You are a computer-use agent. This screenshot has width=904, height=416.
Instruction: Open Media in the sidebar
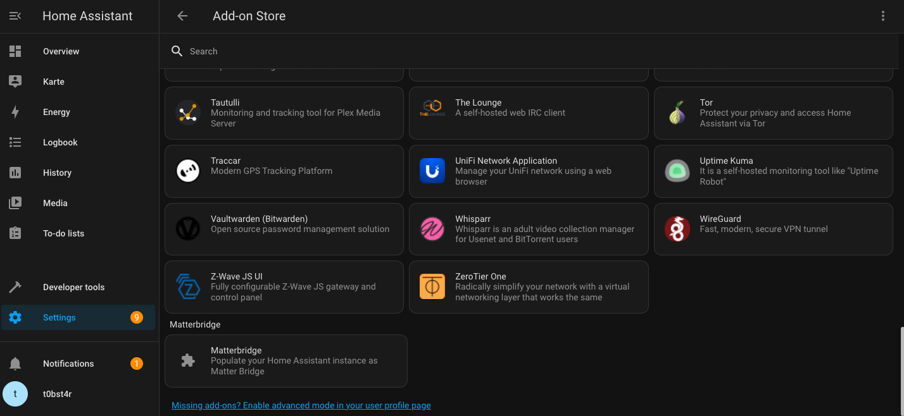click(x=78, y=203)
